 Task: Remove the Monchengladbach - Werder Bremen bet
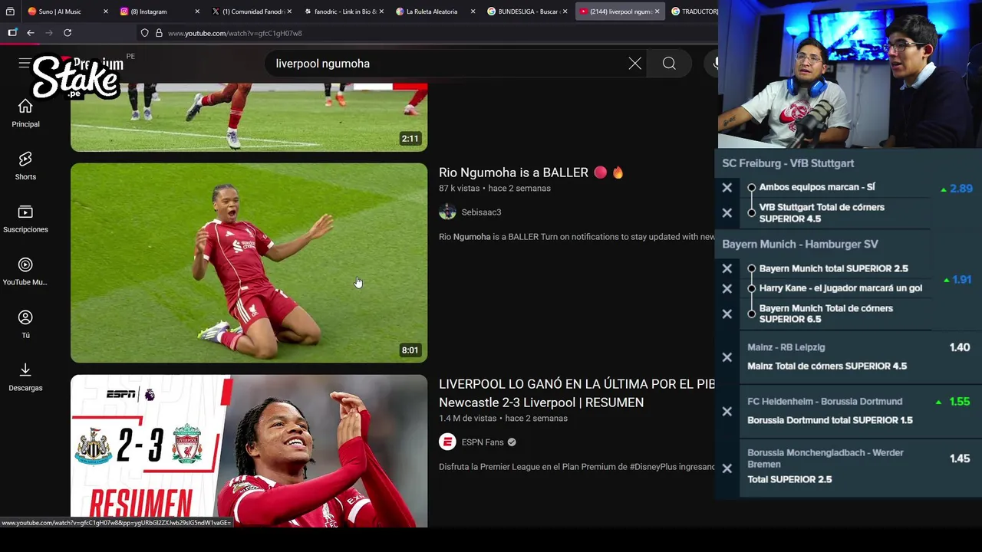point(727,468)
